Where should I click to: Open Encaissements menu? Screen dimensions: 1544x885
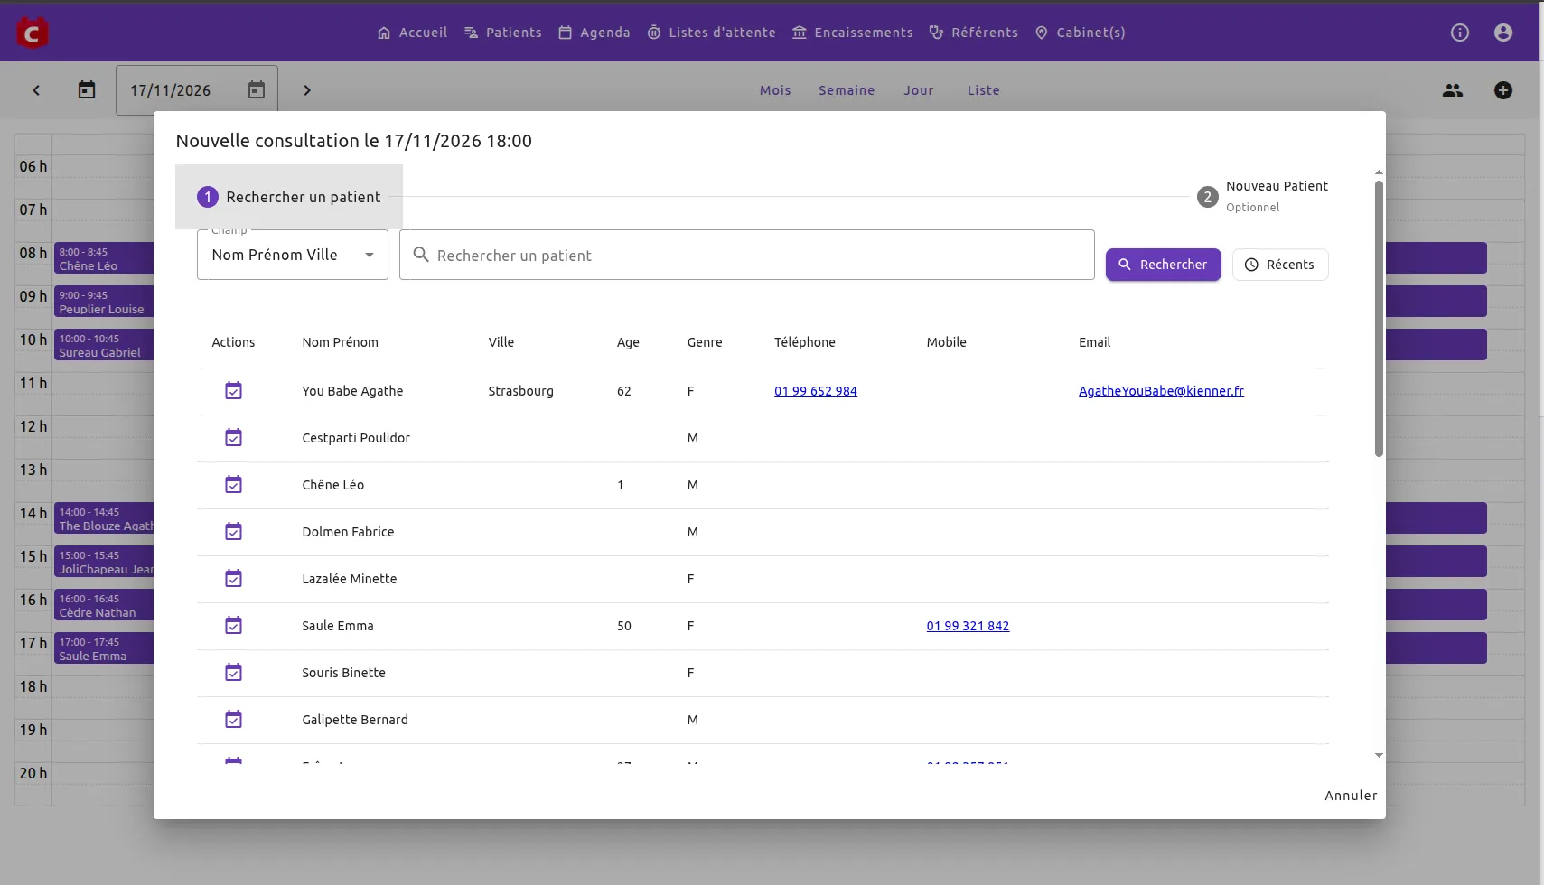coord(852,33)
